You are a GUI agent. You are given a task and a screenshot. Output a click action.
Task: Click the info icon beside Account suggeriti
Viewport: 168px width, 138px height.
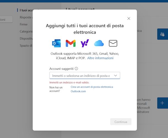click(x=76, y=69)
